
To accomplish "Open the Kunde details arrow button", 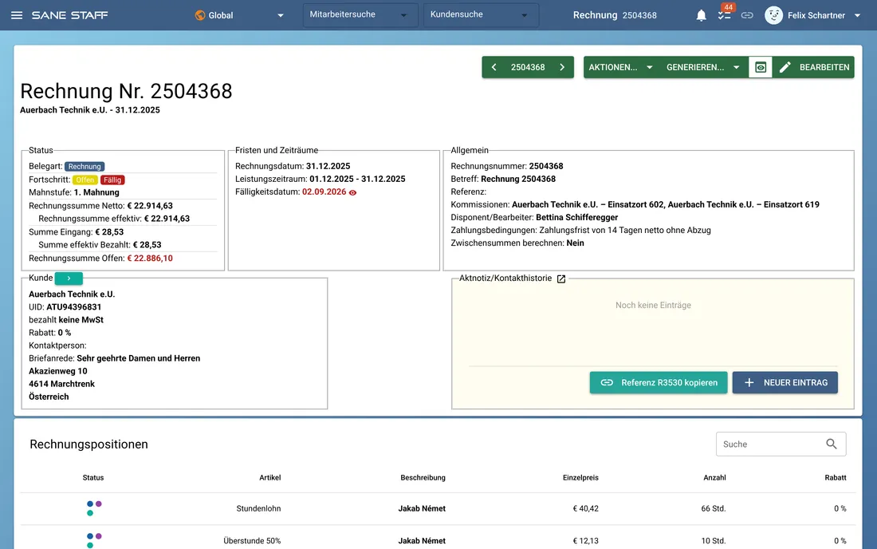I will [69, 278].
